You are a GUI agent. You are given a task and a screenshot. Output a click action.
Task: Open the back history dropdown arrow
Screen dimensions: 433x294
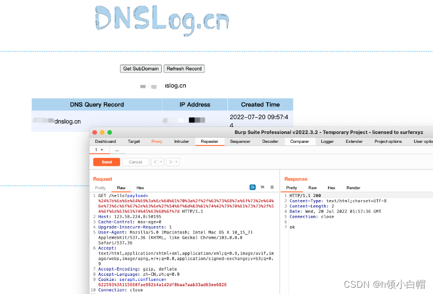[x=161, y=162]
